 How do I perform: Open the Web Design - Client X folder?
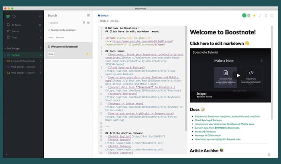[x=23, y=67]
